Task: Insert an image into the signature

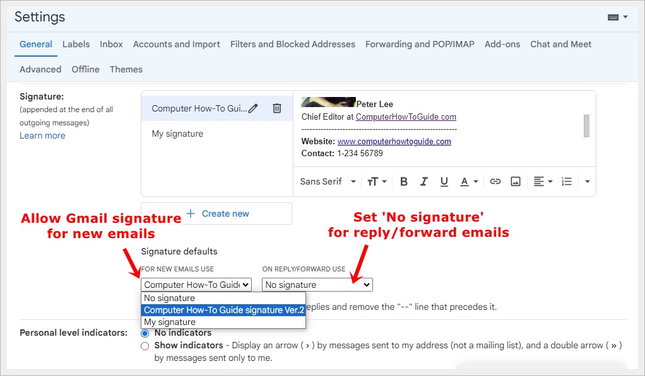Action: [516, 181]
